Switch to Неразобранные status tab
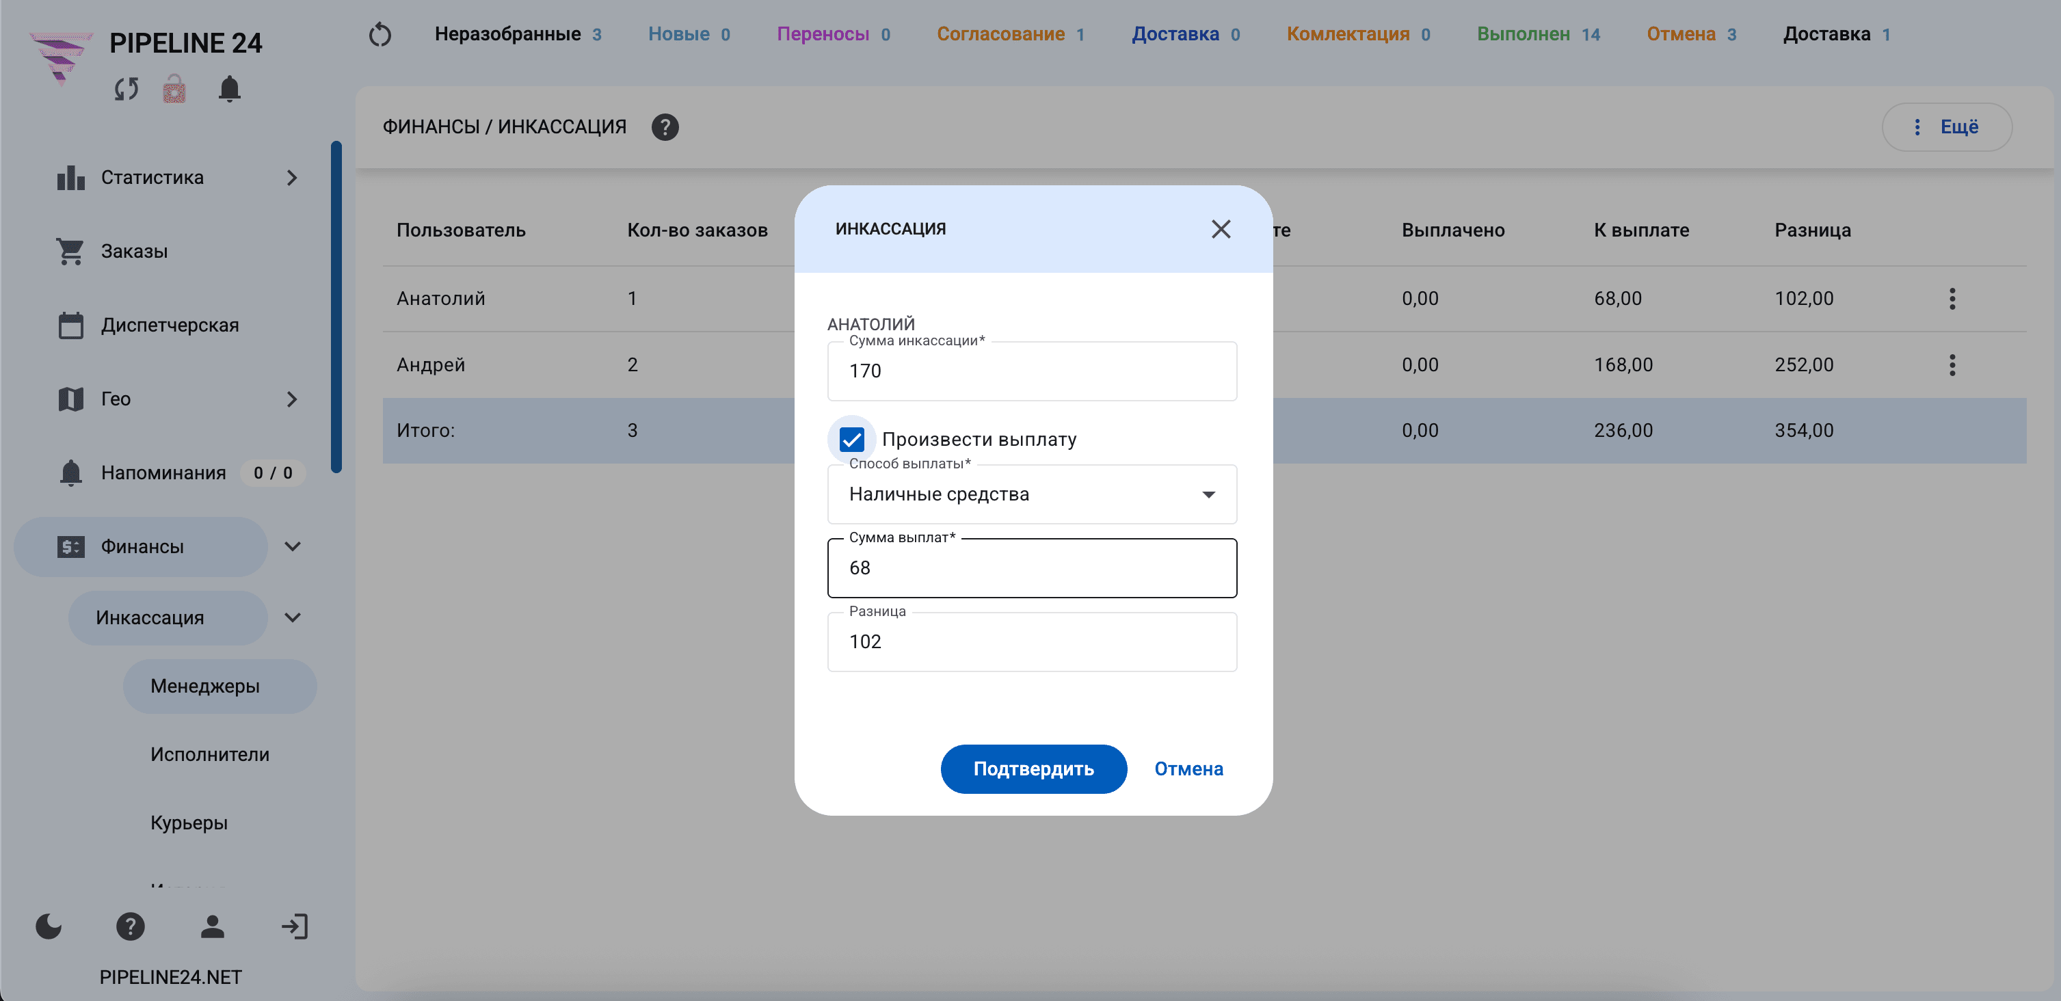This screenshot has height=1001, width=2061. [518, 34]
